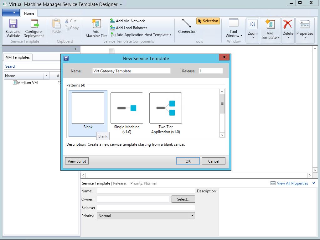320x240 pixels.
Task: Select the Two Tier Application pattern
Action: [x=165, y=108]
